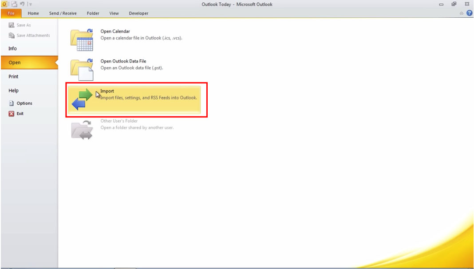Viewport: 474px width, 269px height.
Task: Click 'Open a calendar file in Outlook' description
Action: (x=141, y=38)
